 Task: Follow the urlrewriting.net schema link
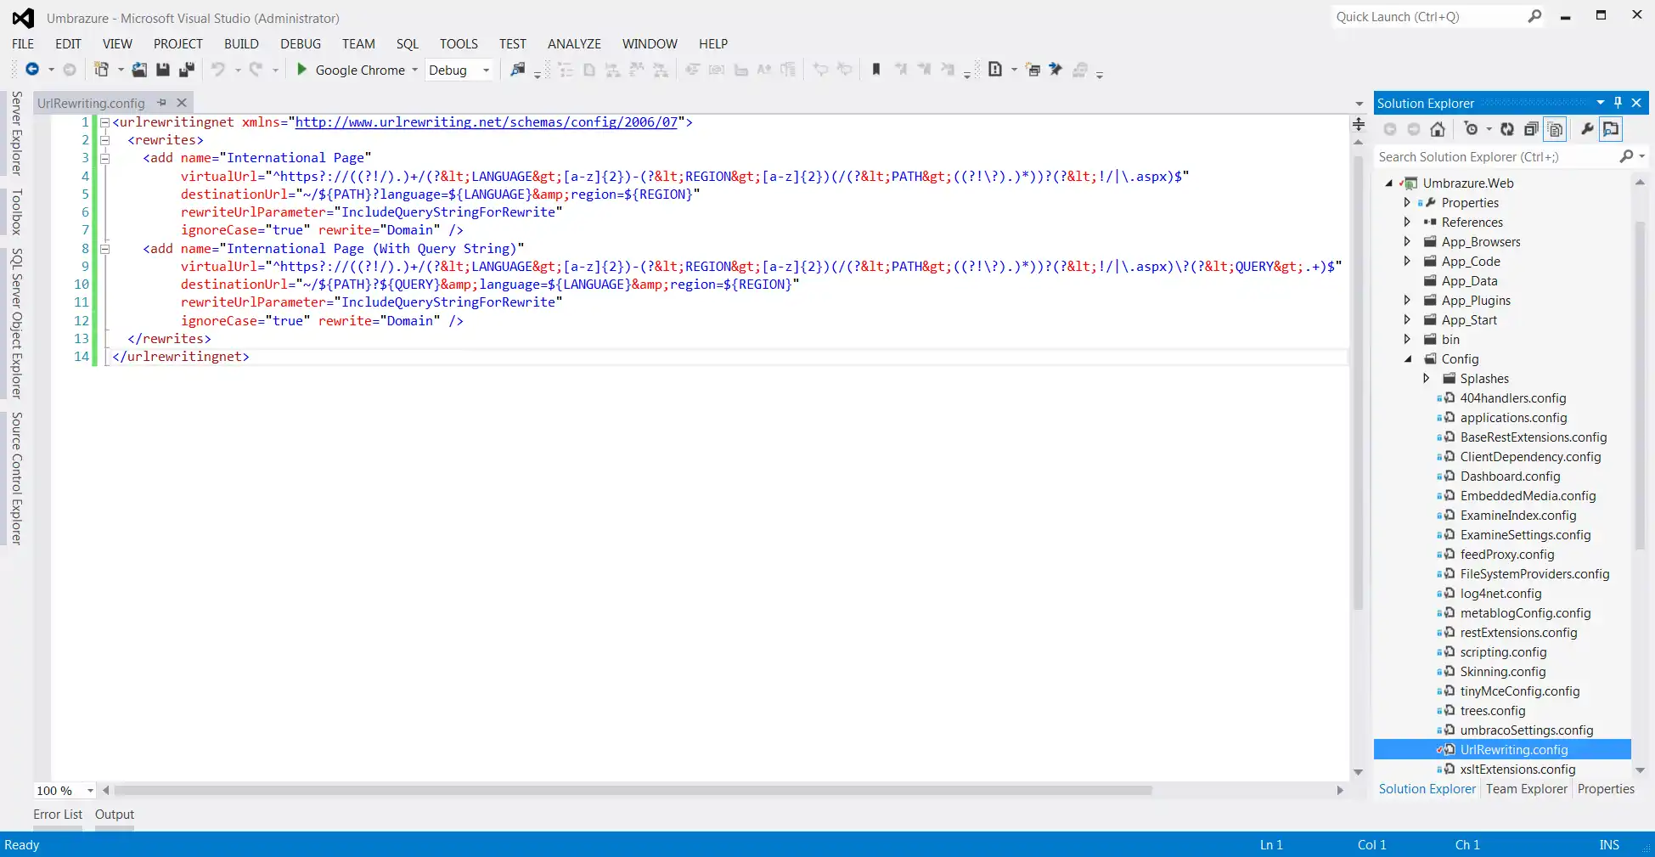487,121
